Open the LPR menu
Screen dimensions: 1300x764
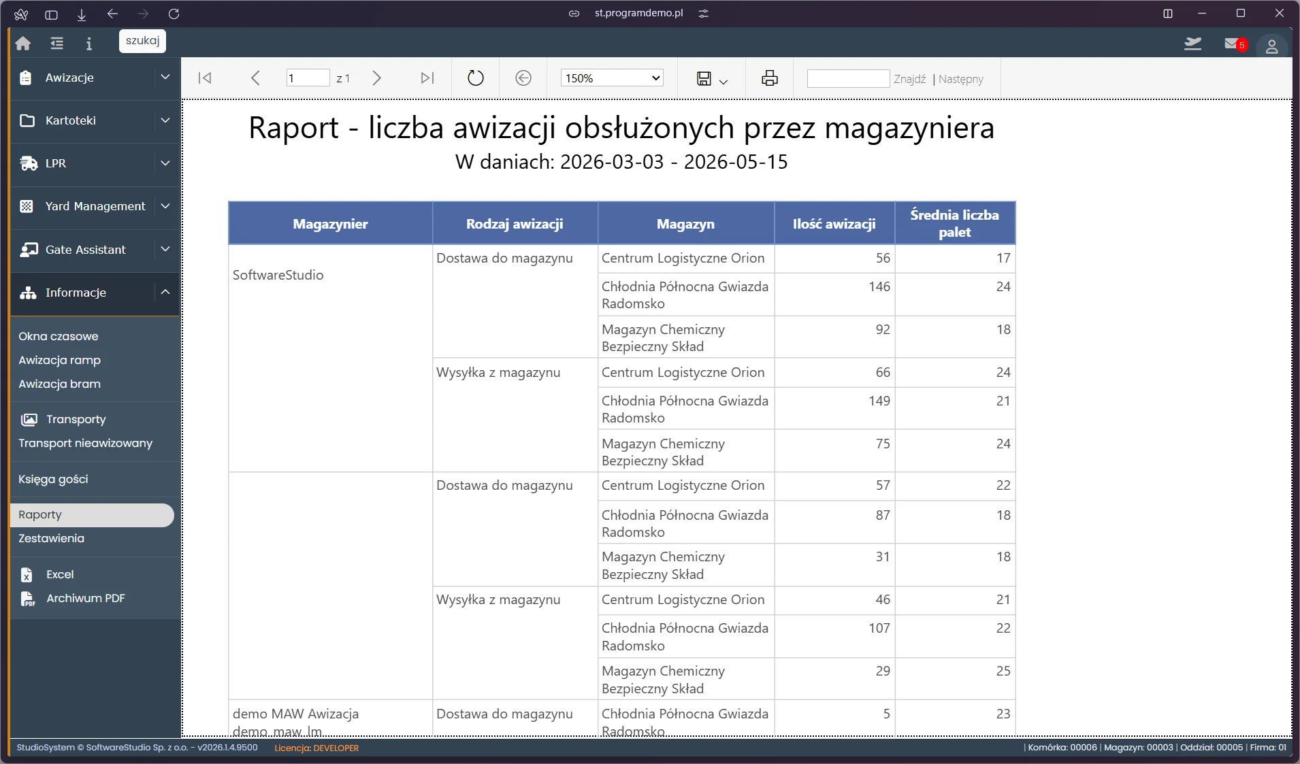point(56,163)
